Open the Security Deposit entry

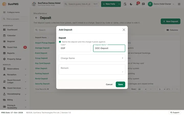pos(42,84)
